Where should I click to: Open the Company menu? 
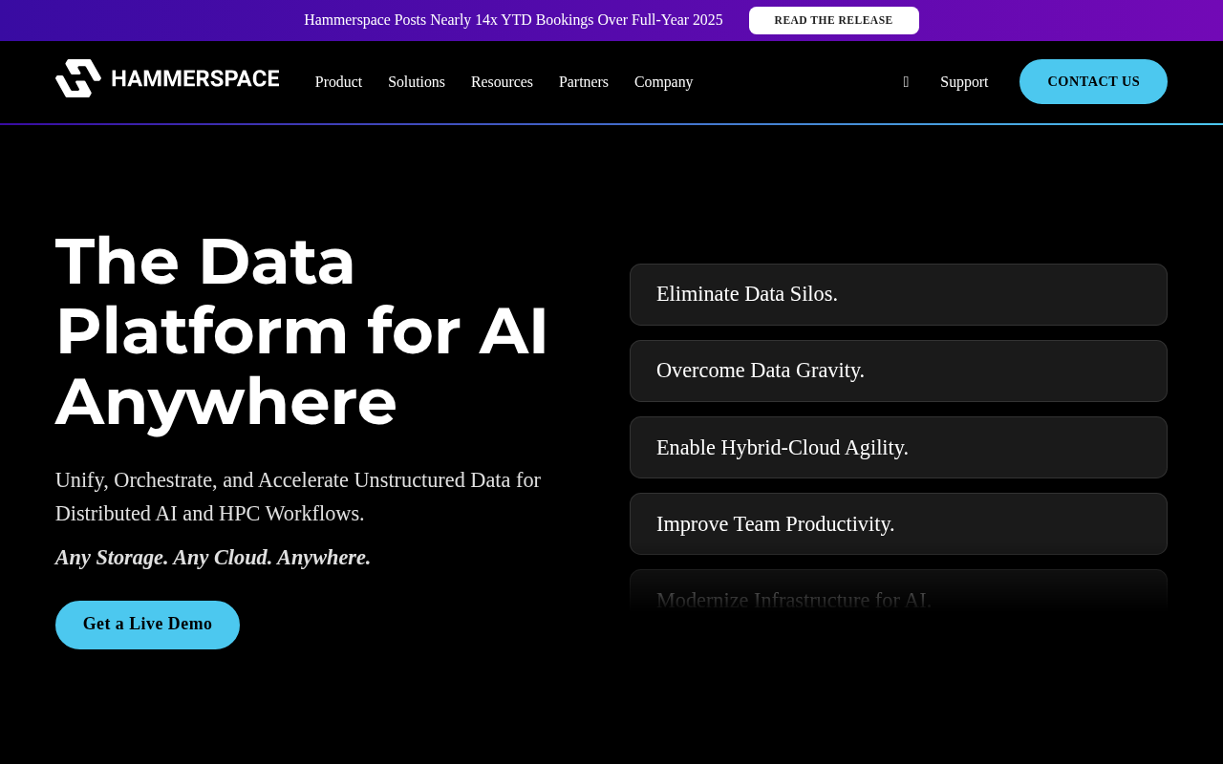(x=663, y=82)
